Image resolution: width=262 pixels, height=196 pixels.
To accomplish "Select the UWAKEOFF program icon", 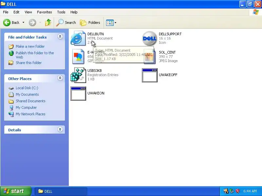I will [x=150, y=75].
